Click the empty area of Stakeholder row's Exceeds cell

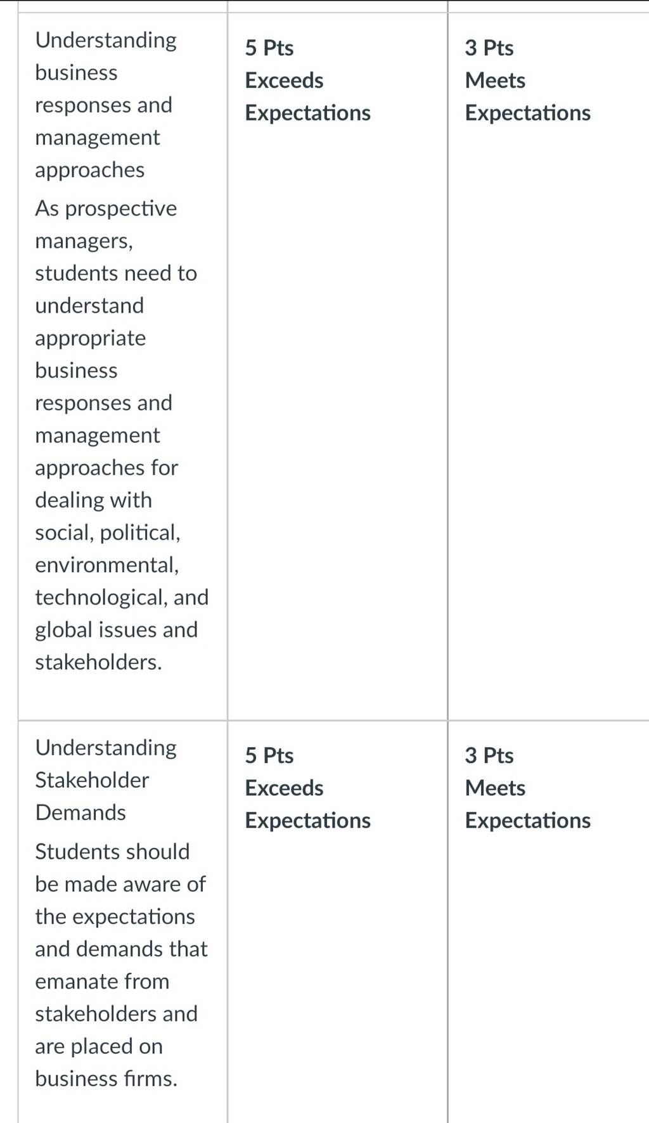click(x=337, y=976)
